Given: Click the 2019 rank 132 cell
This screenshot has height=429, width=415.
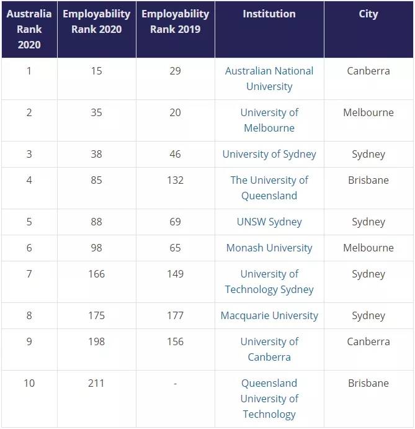Looking at the screenshot, I should coord(175,180).
